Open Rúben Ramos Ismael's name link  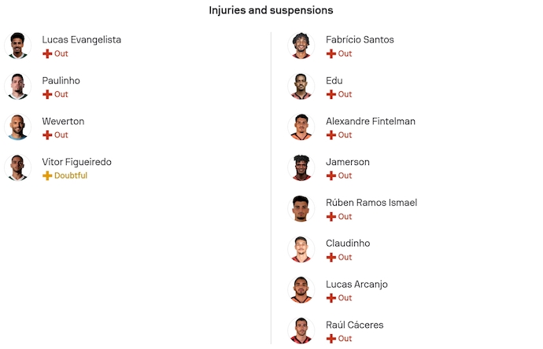[371, 203]
